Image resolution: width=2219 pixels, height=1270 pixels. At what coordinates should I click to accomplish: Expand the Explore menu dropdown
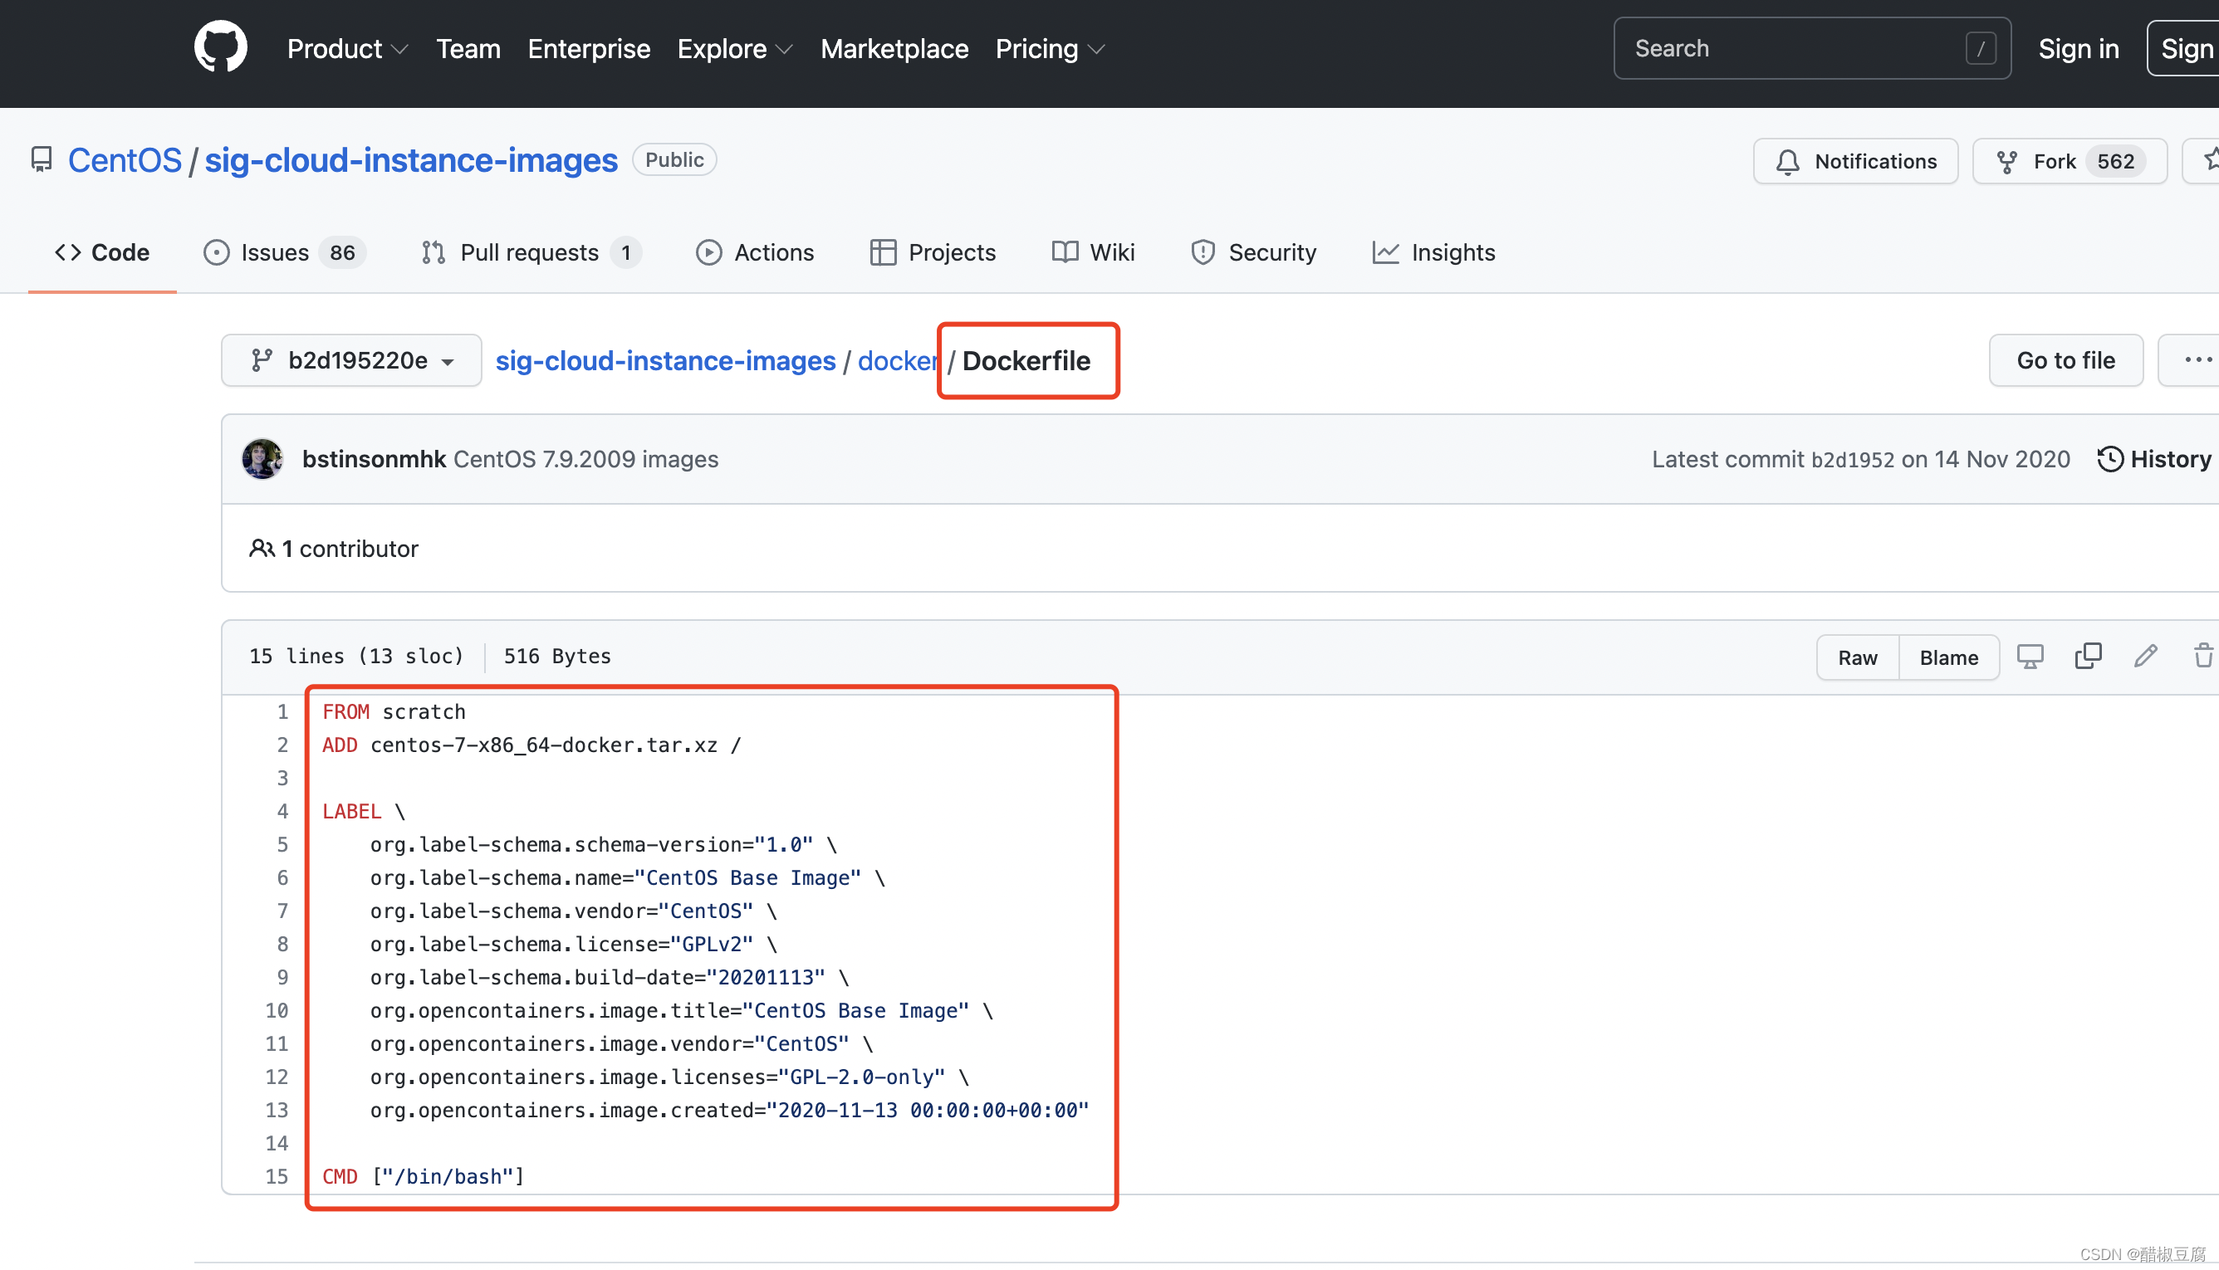pyautogui.click(x=735, y=49)
